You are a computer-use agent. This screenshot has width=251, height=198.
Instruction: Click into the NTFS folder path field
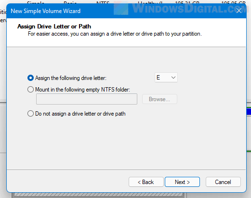[x=87, y=99]
